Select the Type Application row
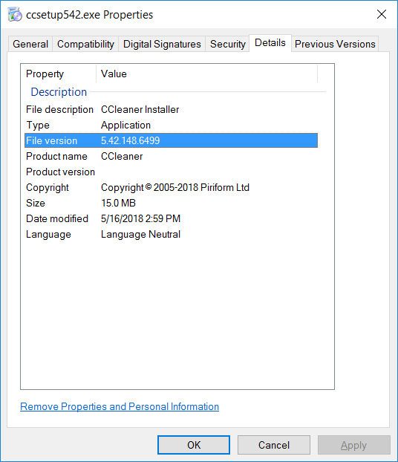This screenshot has width=398, height=462. (x=171, y=126)
